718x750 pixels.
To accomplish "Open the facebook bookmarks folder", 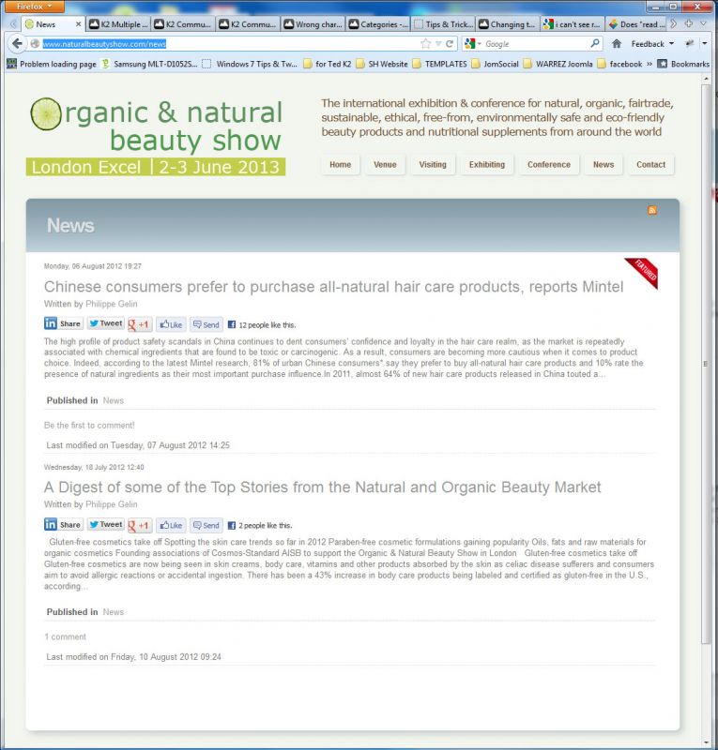I will coord(620,64).
